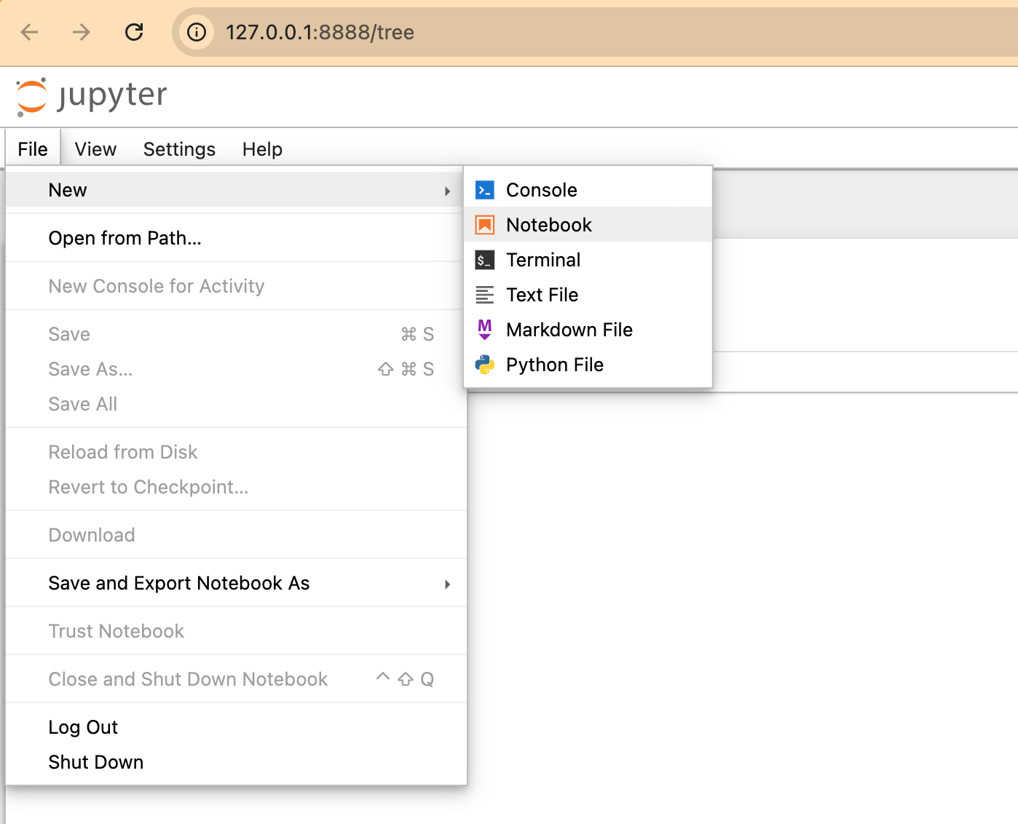Open the Help menu
This screenshot has width=1018, height=824.
pyautogui.click(x=262, y=149)
